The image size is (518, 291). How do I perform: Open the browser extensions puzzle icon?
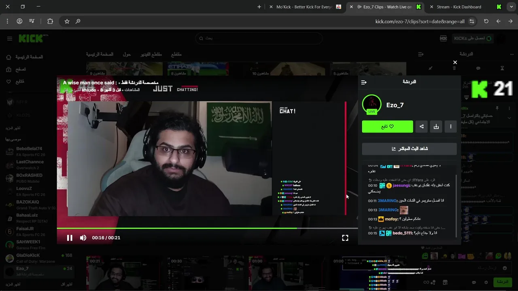click(50, 21)
